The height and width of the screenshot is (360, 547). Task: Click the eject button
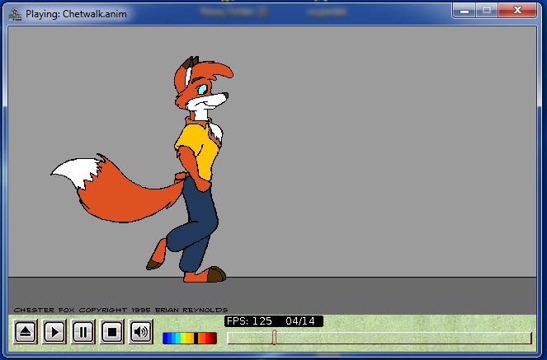[26, 332]
